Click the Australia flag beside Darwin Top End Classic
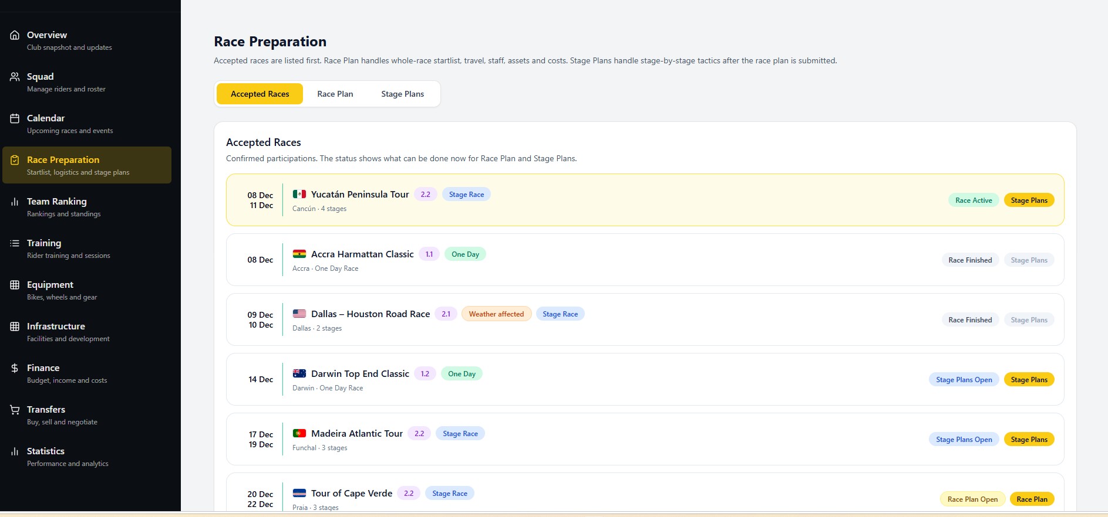 pyautogui.click(x=299, y=373)
